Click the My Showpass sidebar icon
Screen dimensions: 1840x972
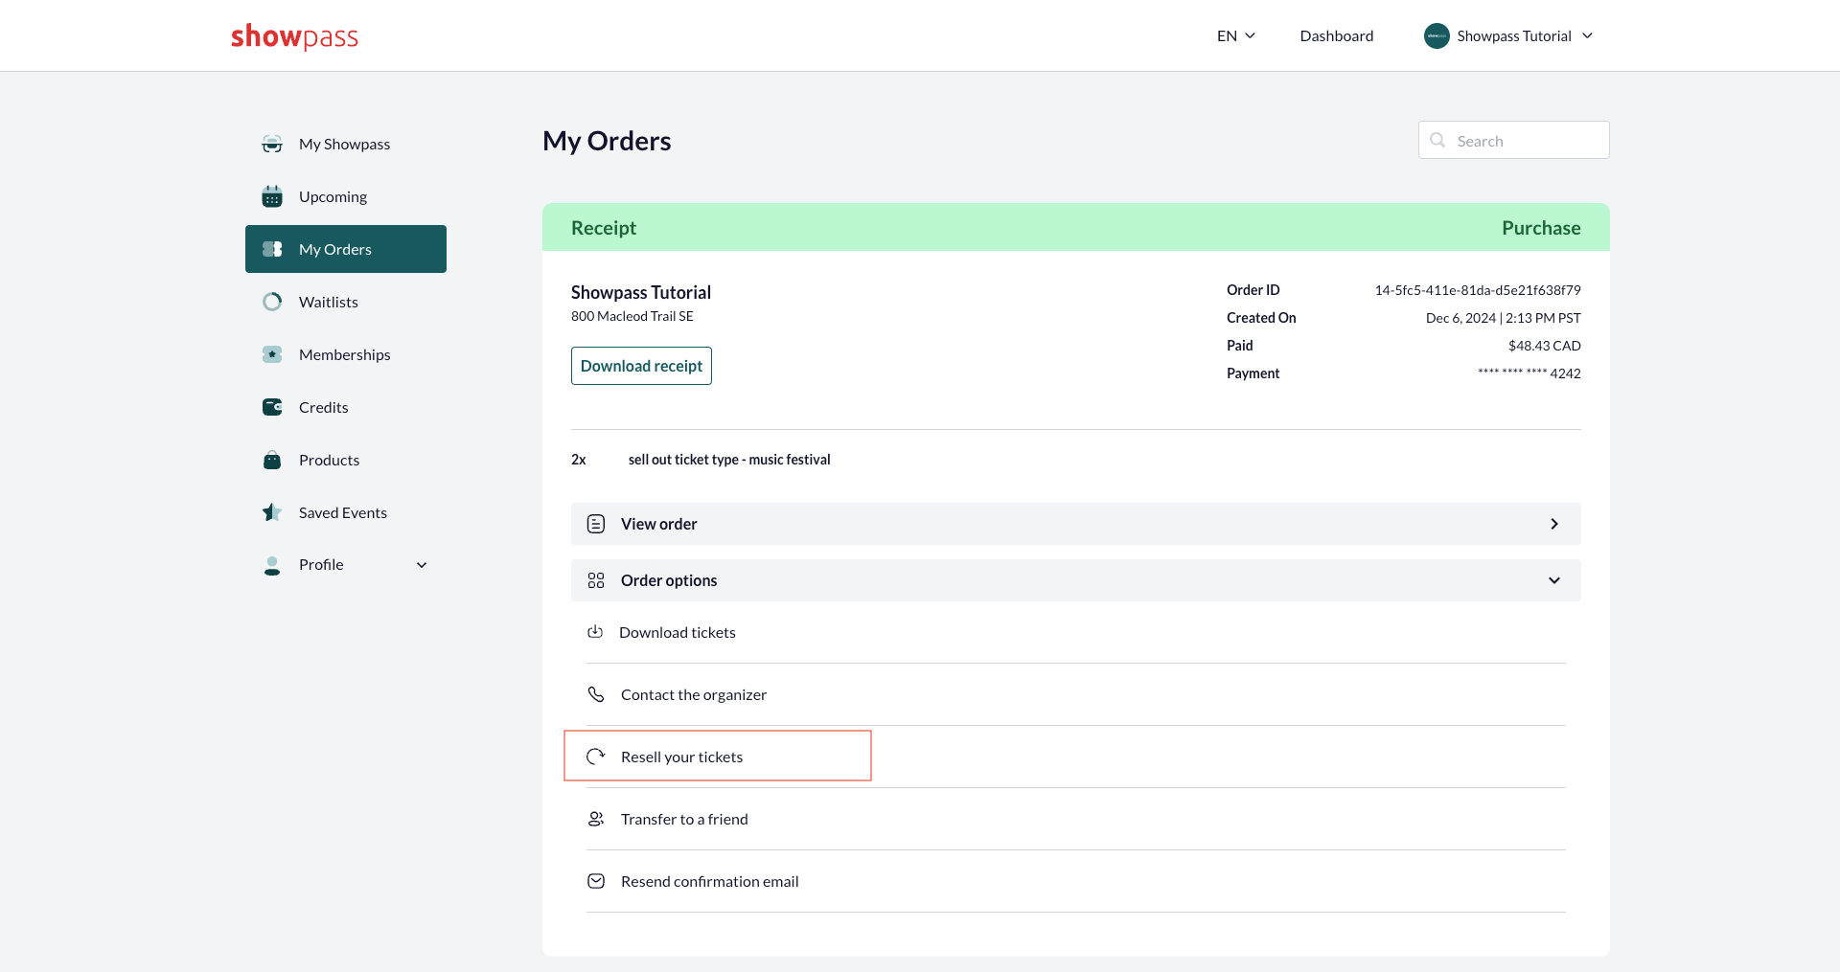[x=272, y=144]
